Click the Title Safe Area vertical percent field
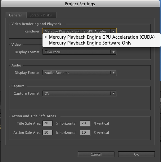The image size is (161, 162). (x=85, y=123)
